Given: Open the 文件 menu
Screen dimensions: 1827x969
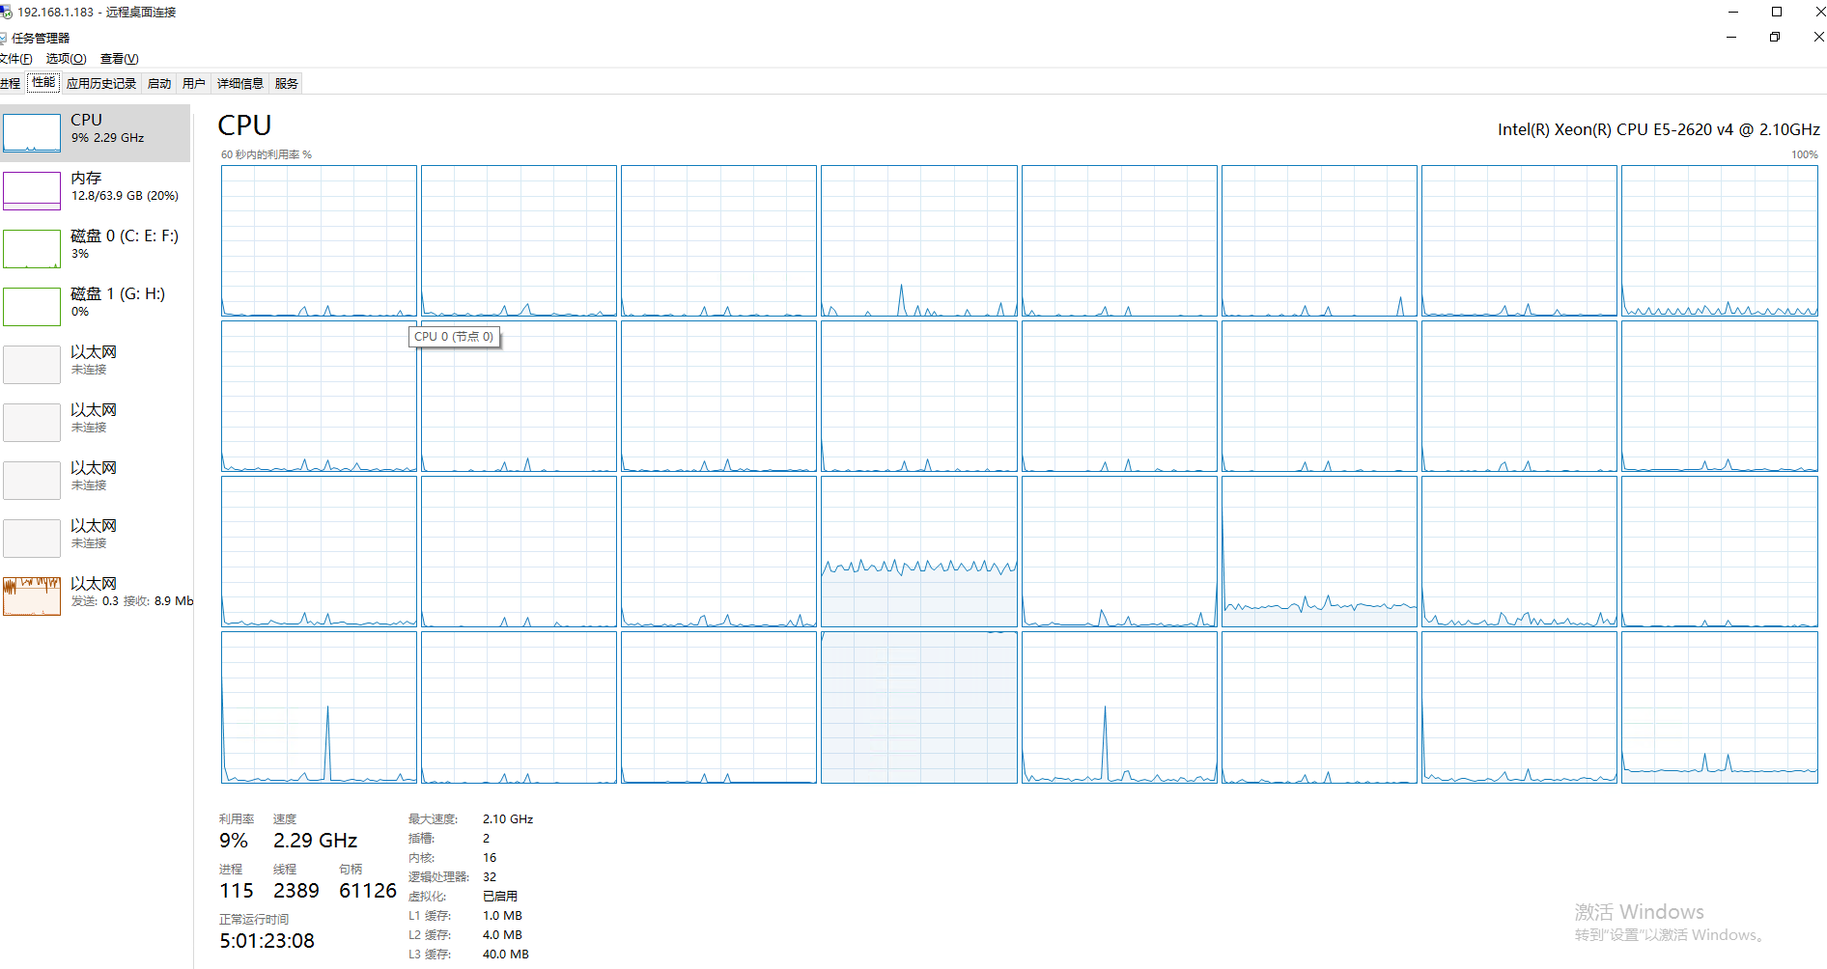Looking at the screenshot, I should [16, 58].
